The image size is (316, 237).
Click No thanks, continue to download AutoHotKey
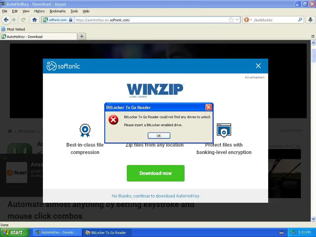point(156,196)
